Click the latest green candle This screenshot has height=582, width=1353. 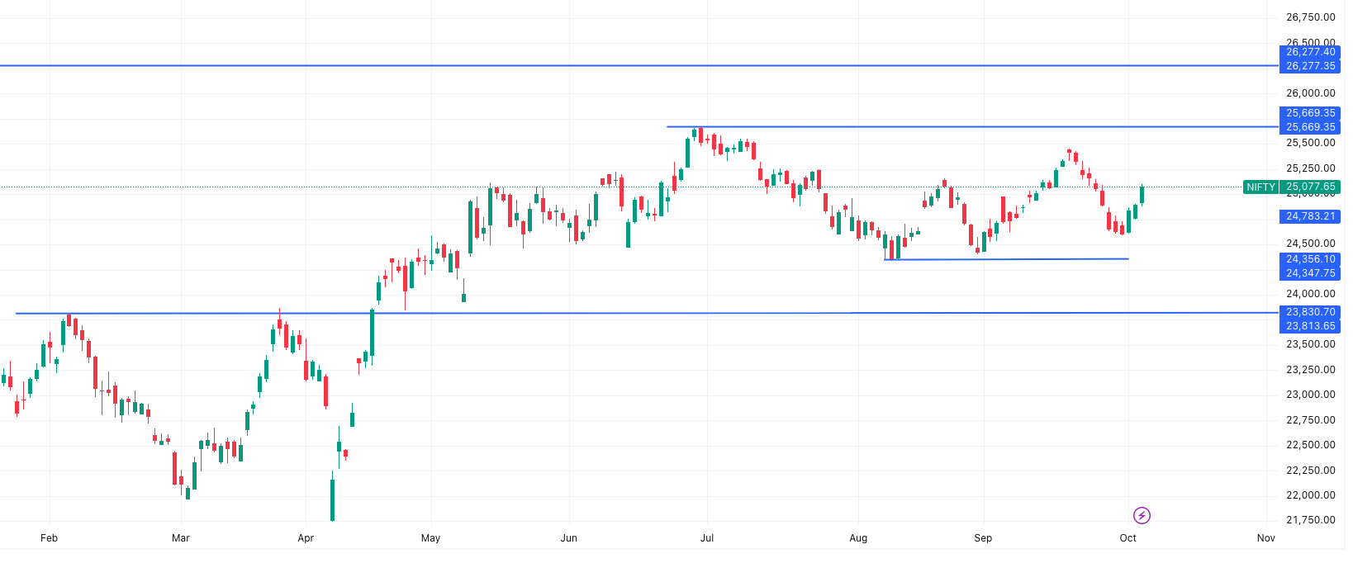[1142, 196]
